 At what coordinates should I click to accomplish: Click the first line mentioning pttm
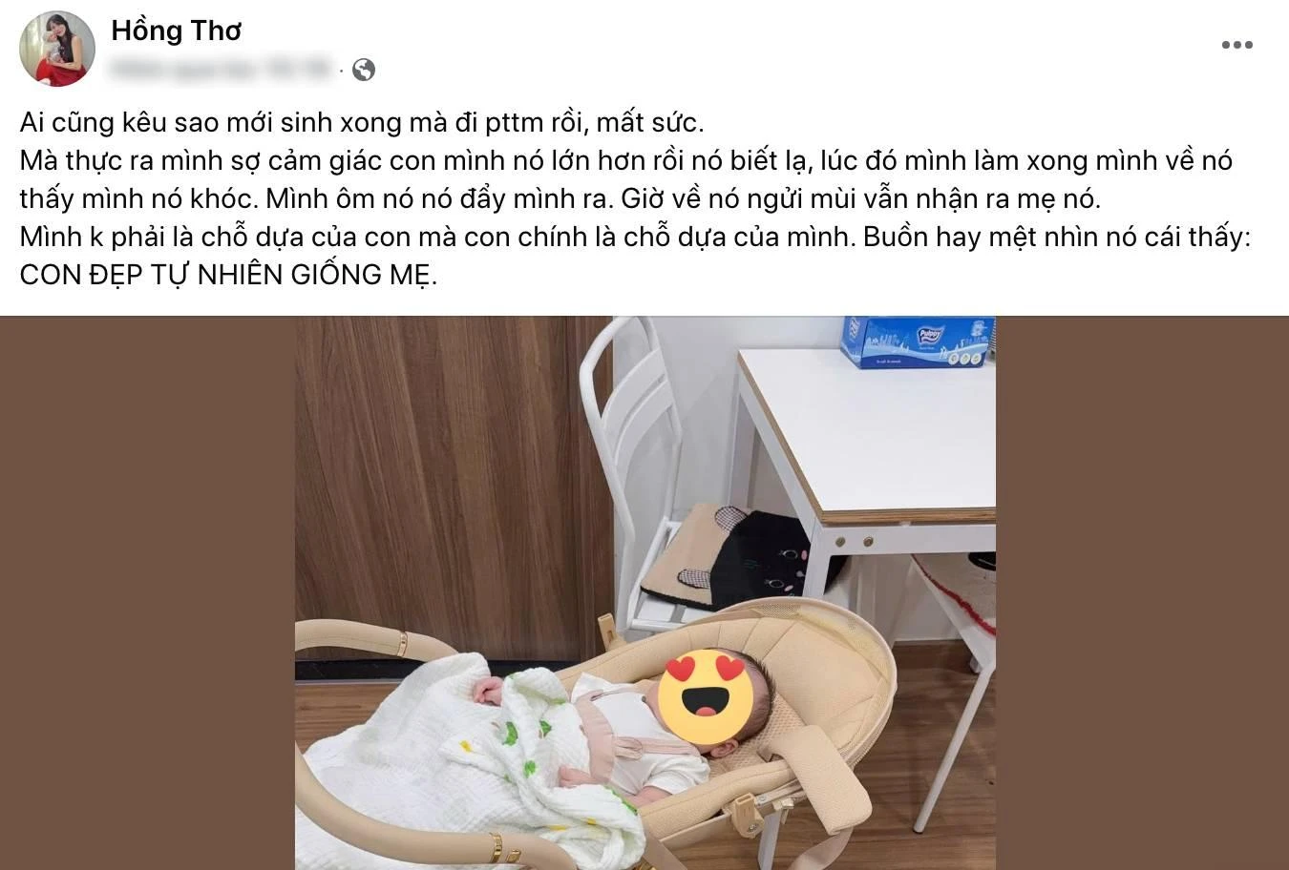362,123
